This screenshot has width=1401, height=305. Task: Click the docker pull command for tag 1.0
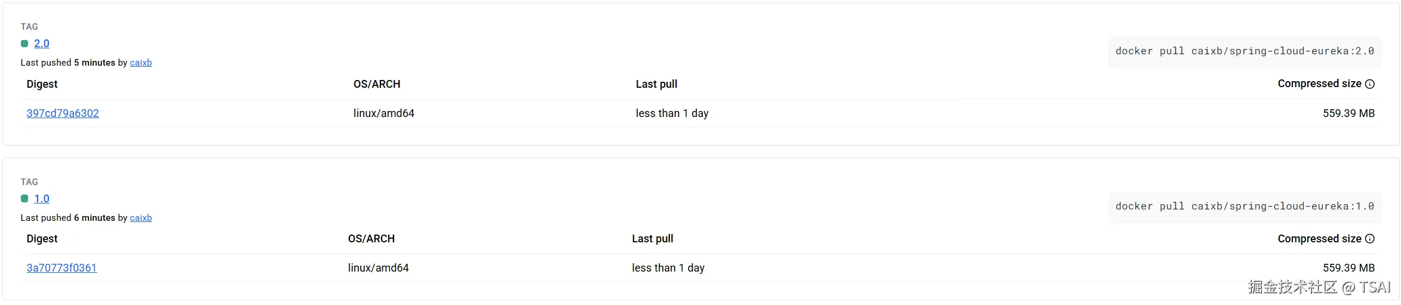click(1245, 207)
